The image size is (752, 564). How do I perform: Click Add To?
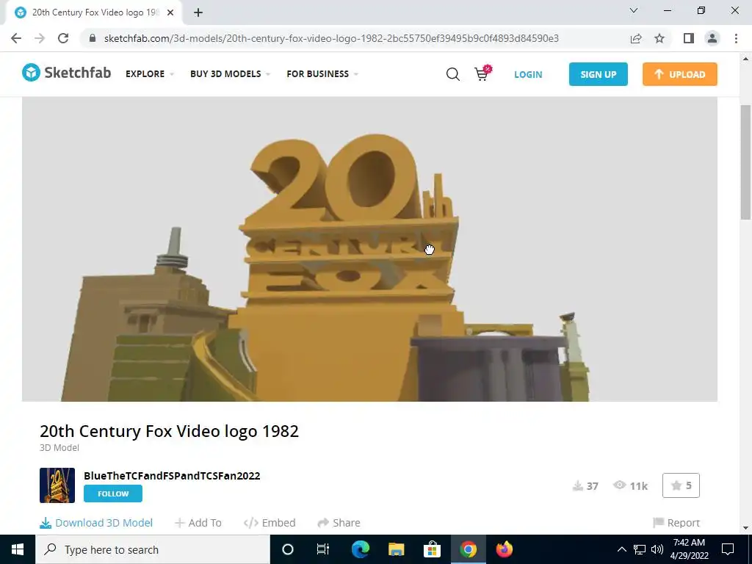click(x=198, y=523)
